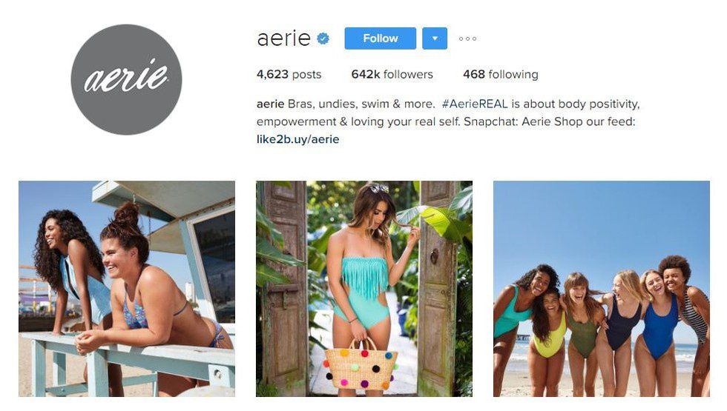Click the aerie username heading
The height and width of the screenshot is (411, 727).
point(283,39)
